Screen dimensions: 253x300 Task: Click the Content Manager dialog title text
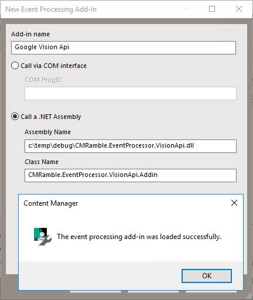[x=51, y=203]
